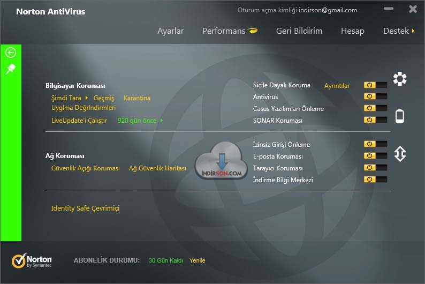
Task: Expand the Destek menu arrow
Action: click(x=413, y=31)
